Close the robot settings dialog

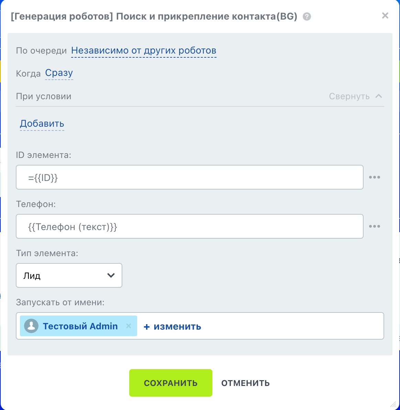point(385,16)
